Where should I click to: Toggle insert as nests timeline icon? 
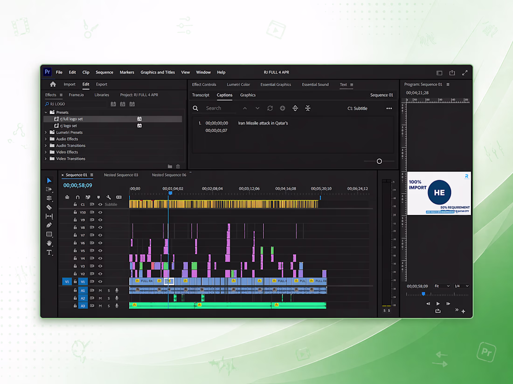(x=67, y=197)
